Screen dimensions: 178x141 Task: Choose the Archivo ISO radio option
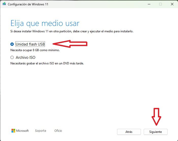(12, 57)
